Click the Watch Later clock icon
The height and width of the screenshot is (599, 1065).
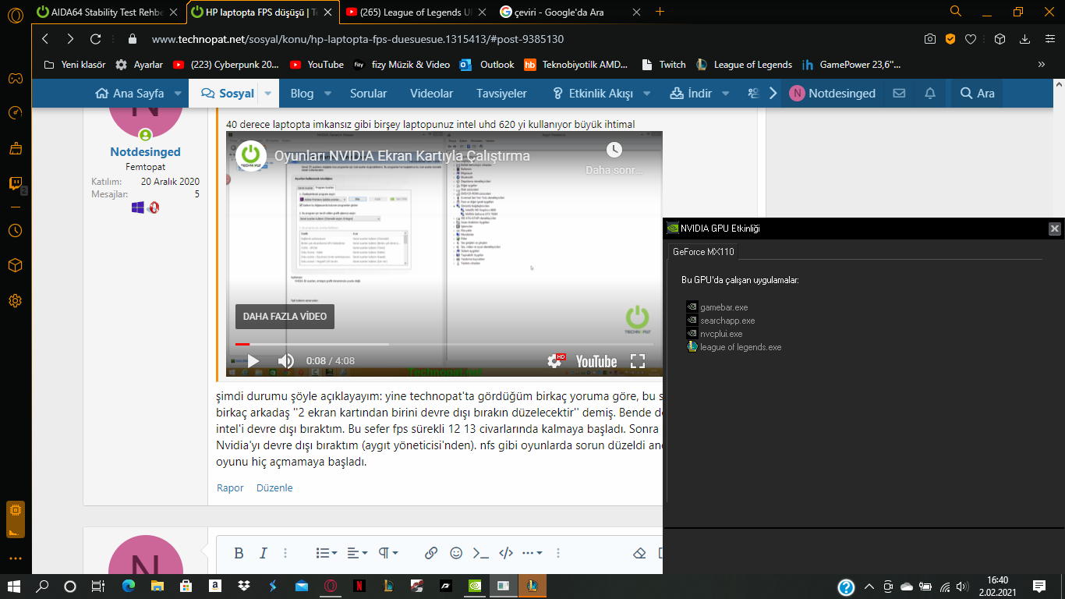614,149
